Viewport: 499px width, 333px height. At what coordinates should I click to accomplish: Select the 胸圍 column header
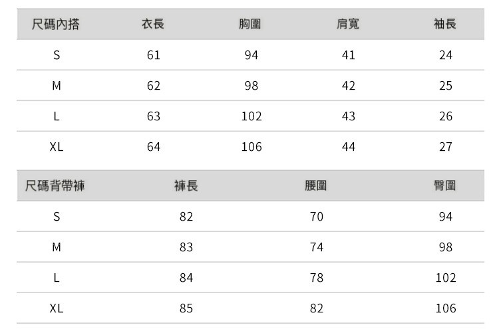pyautogui.click(x=250, y=25)
